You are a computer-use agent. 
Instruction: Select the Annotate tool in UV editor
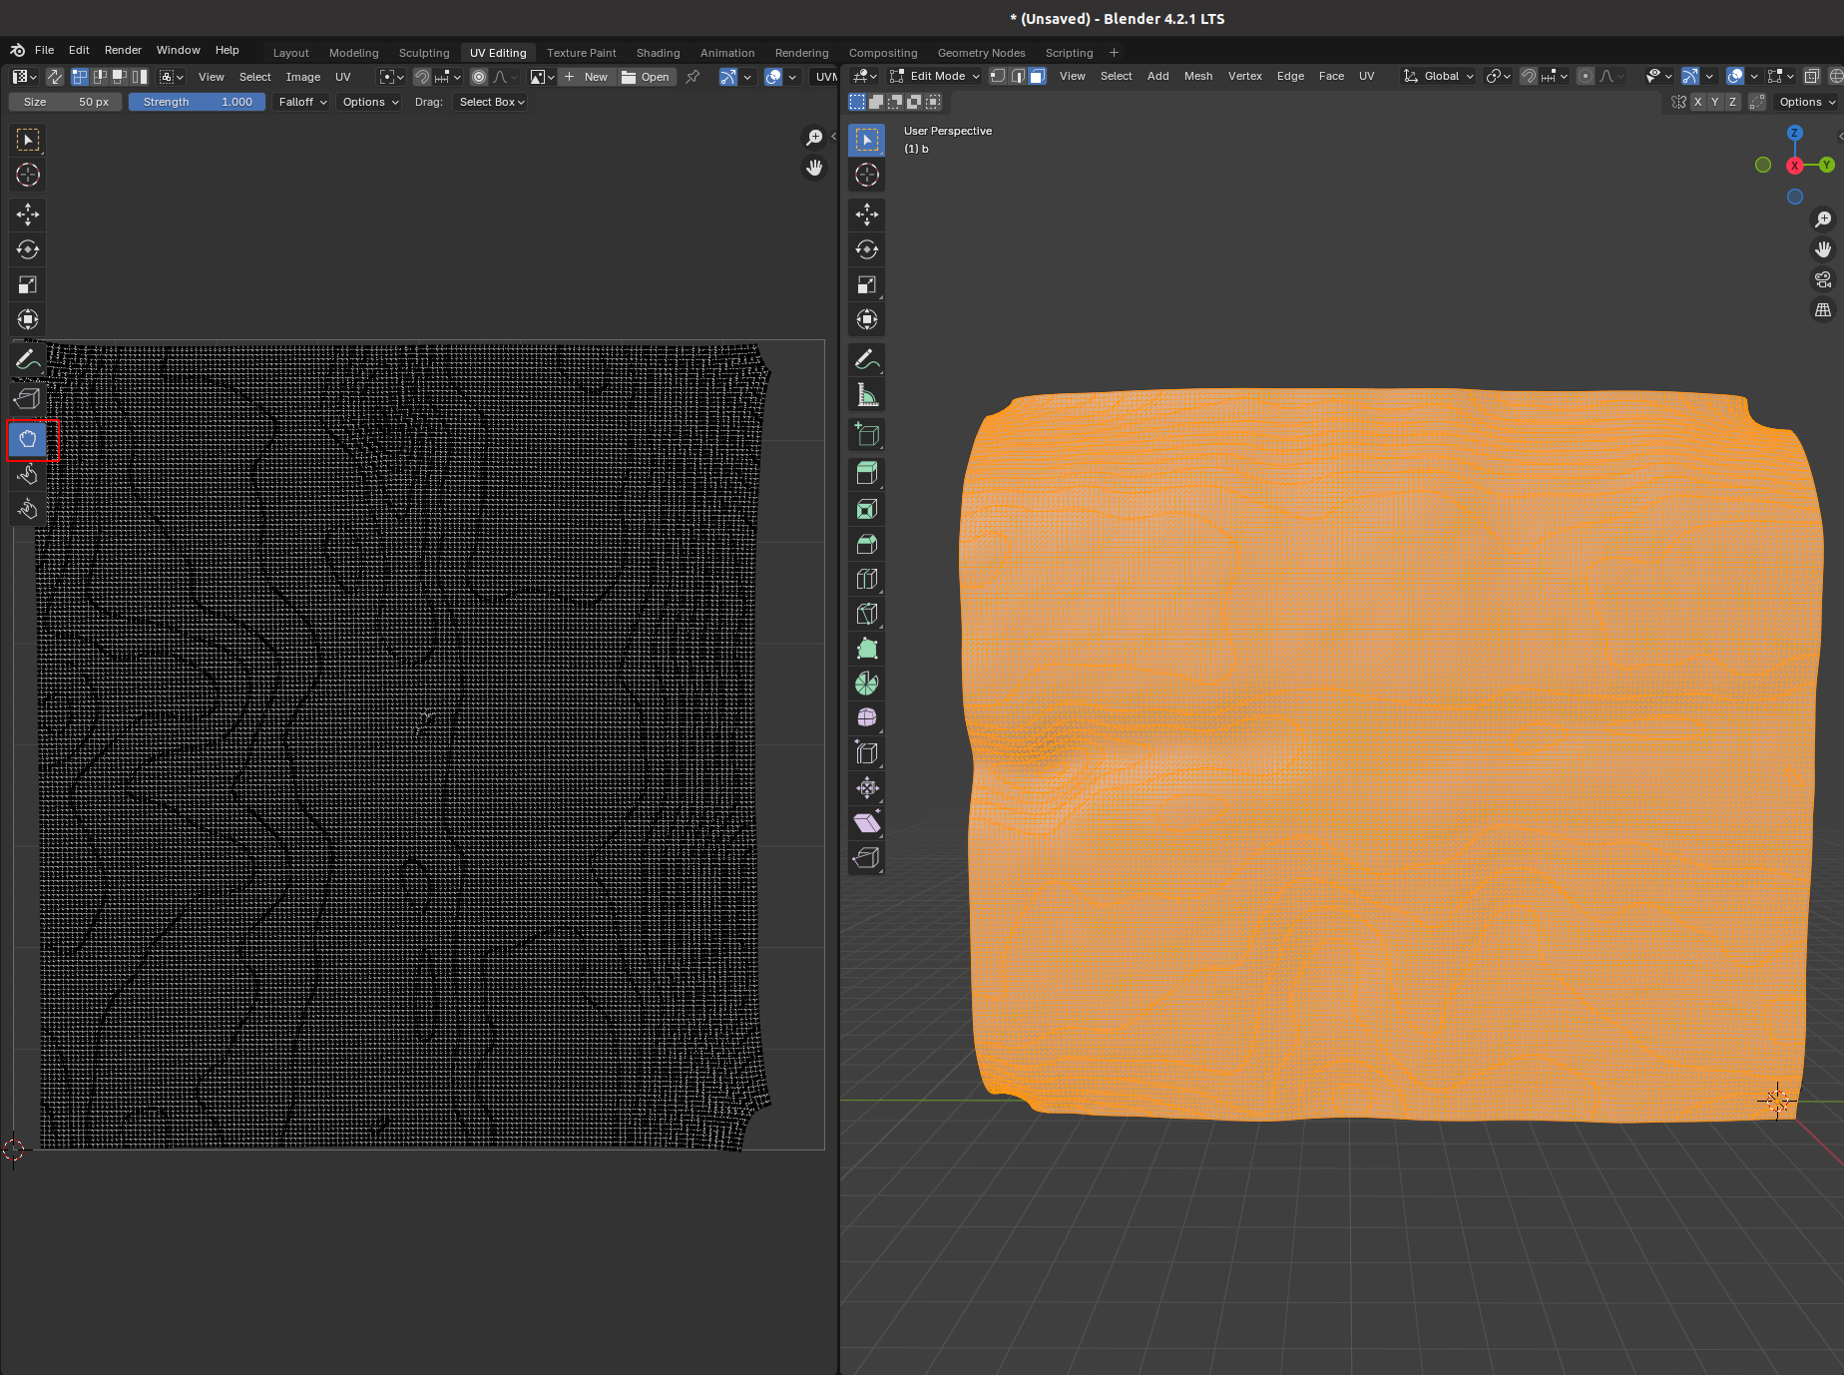pyautogui.click(x=28, y=360)
